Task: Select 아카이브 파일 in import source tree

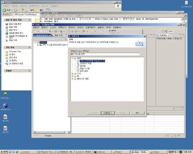Action: pyautogui.click(x=86, y=63)
